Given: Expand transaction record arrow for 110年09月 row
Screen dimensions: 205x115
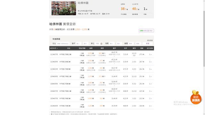Looking at the screenshot, I should tap(151, 62).
